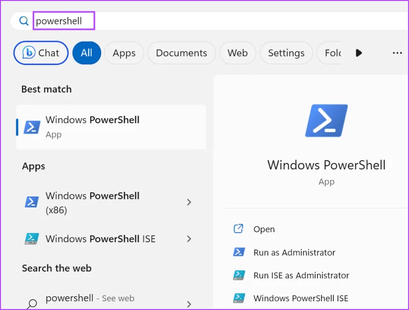The width and height of the screenshot is (409, 310).
Task: Expand Windows PowerShell (x86) options chevron
Action: point(189,202)
